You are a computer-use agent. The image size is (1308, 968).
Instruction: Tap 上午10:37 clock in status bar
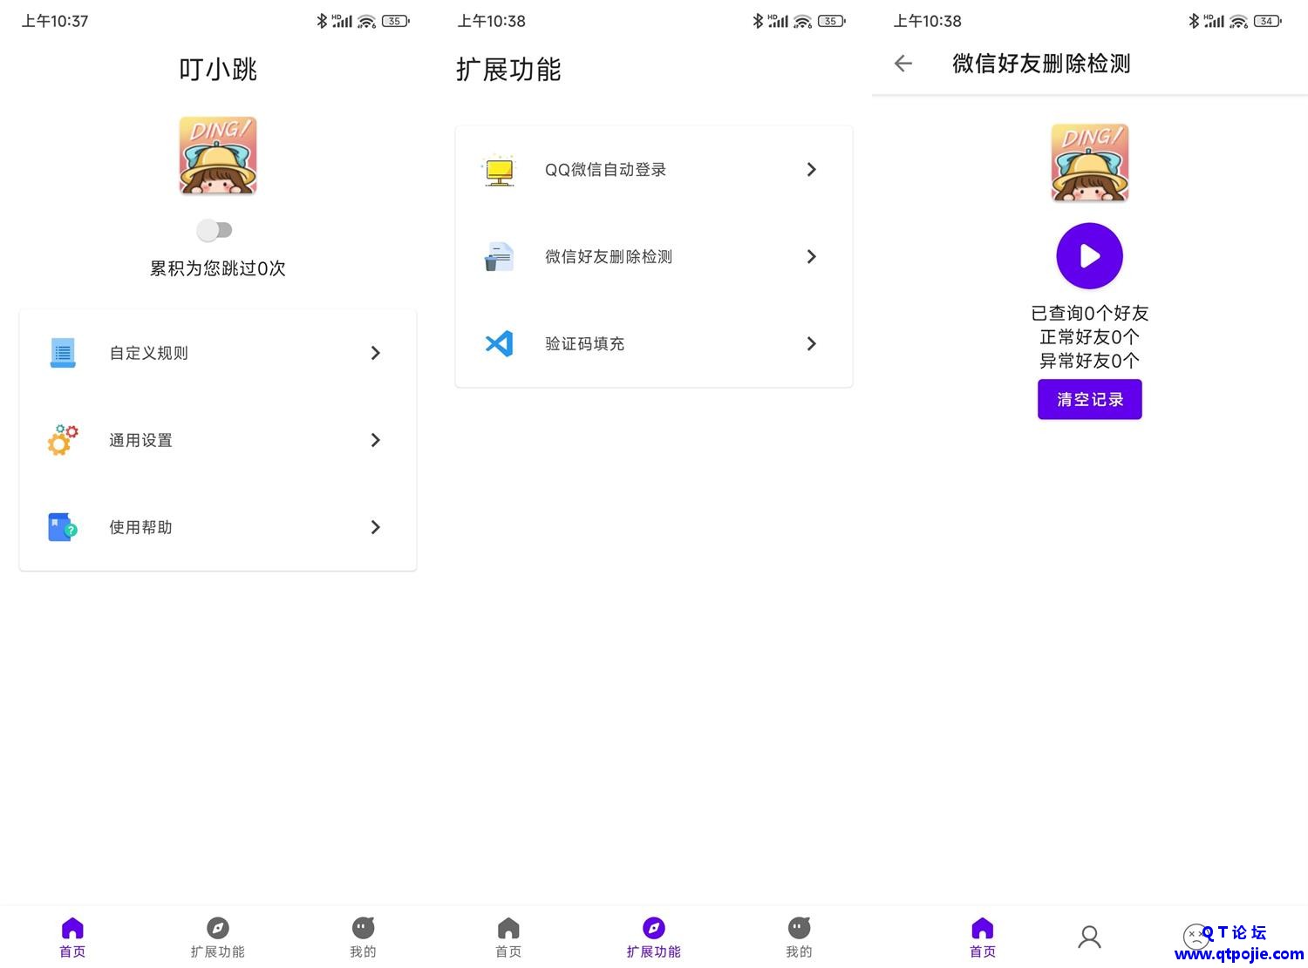tap(55, 21)
